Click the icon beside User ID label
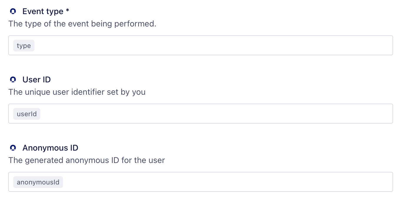 pyautogui.click(x=13, y=80)
